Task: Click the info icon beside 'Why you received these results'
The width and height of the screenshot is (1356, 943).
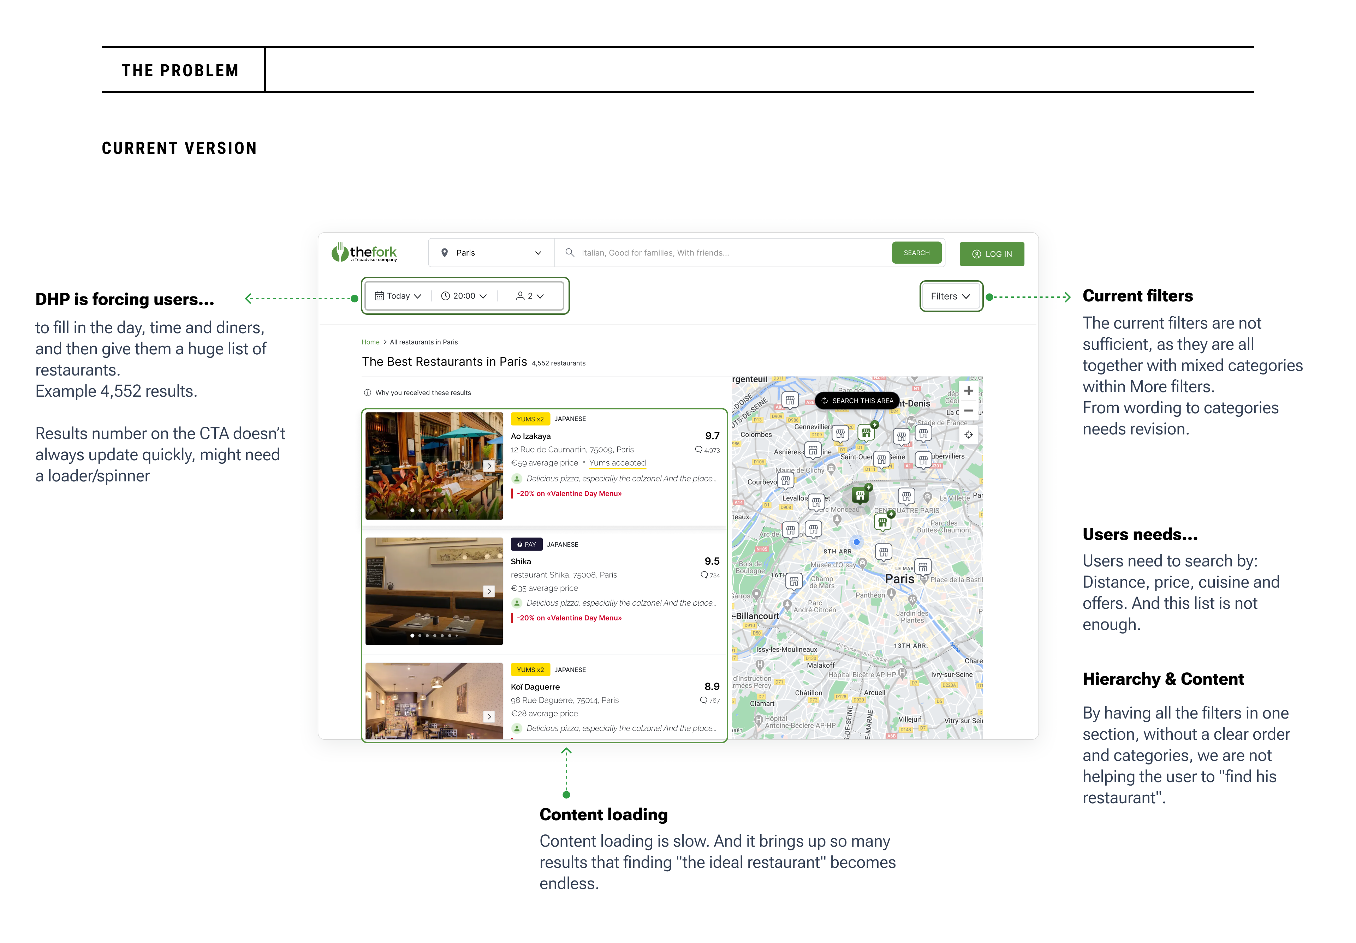Action: [367, 392]
